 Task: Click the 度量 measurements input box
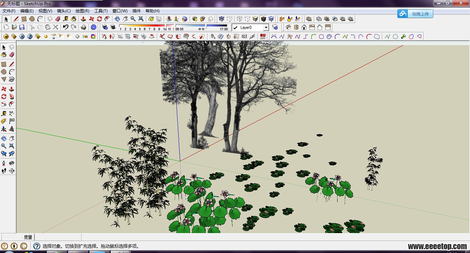pos(58,237)
